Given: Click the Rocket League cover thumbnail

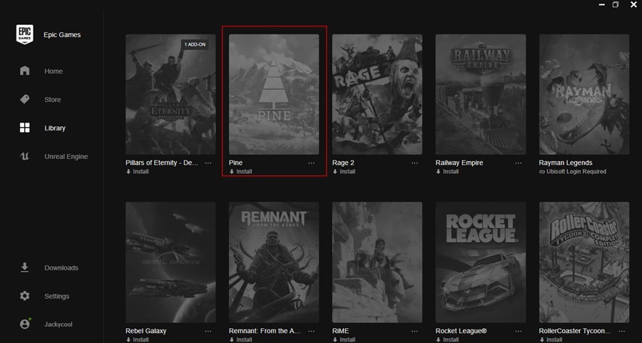Looking at the screenshot, I should (481, 262).
